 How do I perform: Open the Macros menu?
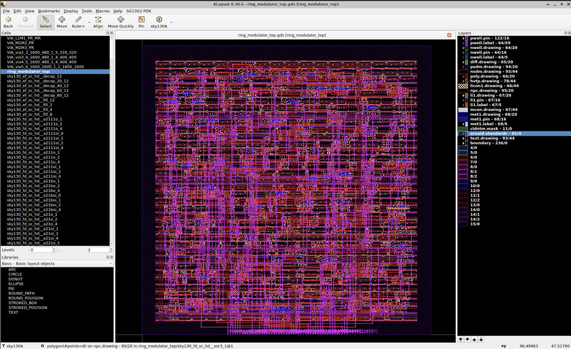tap(102, 11)
